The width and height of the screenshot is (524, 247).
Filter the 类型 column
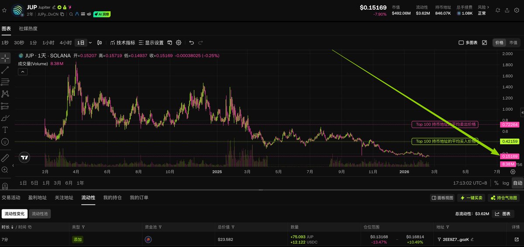point(83,227)
